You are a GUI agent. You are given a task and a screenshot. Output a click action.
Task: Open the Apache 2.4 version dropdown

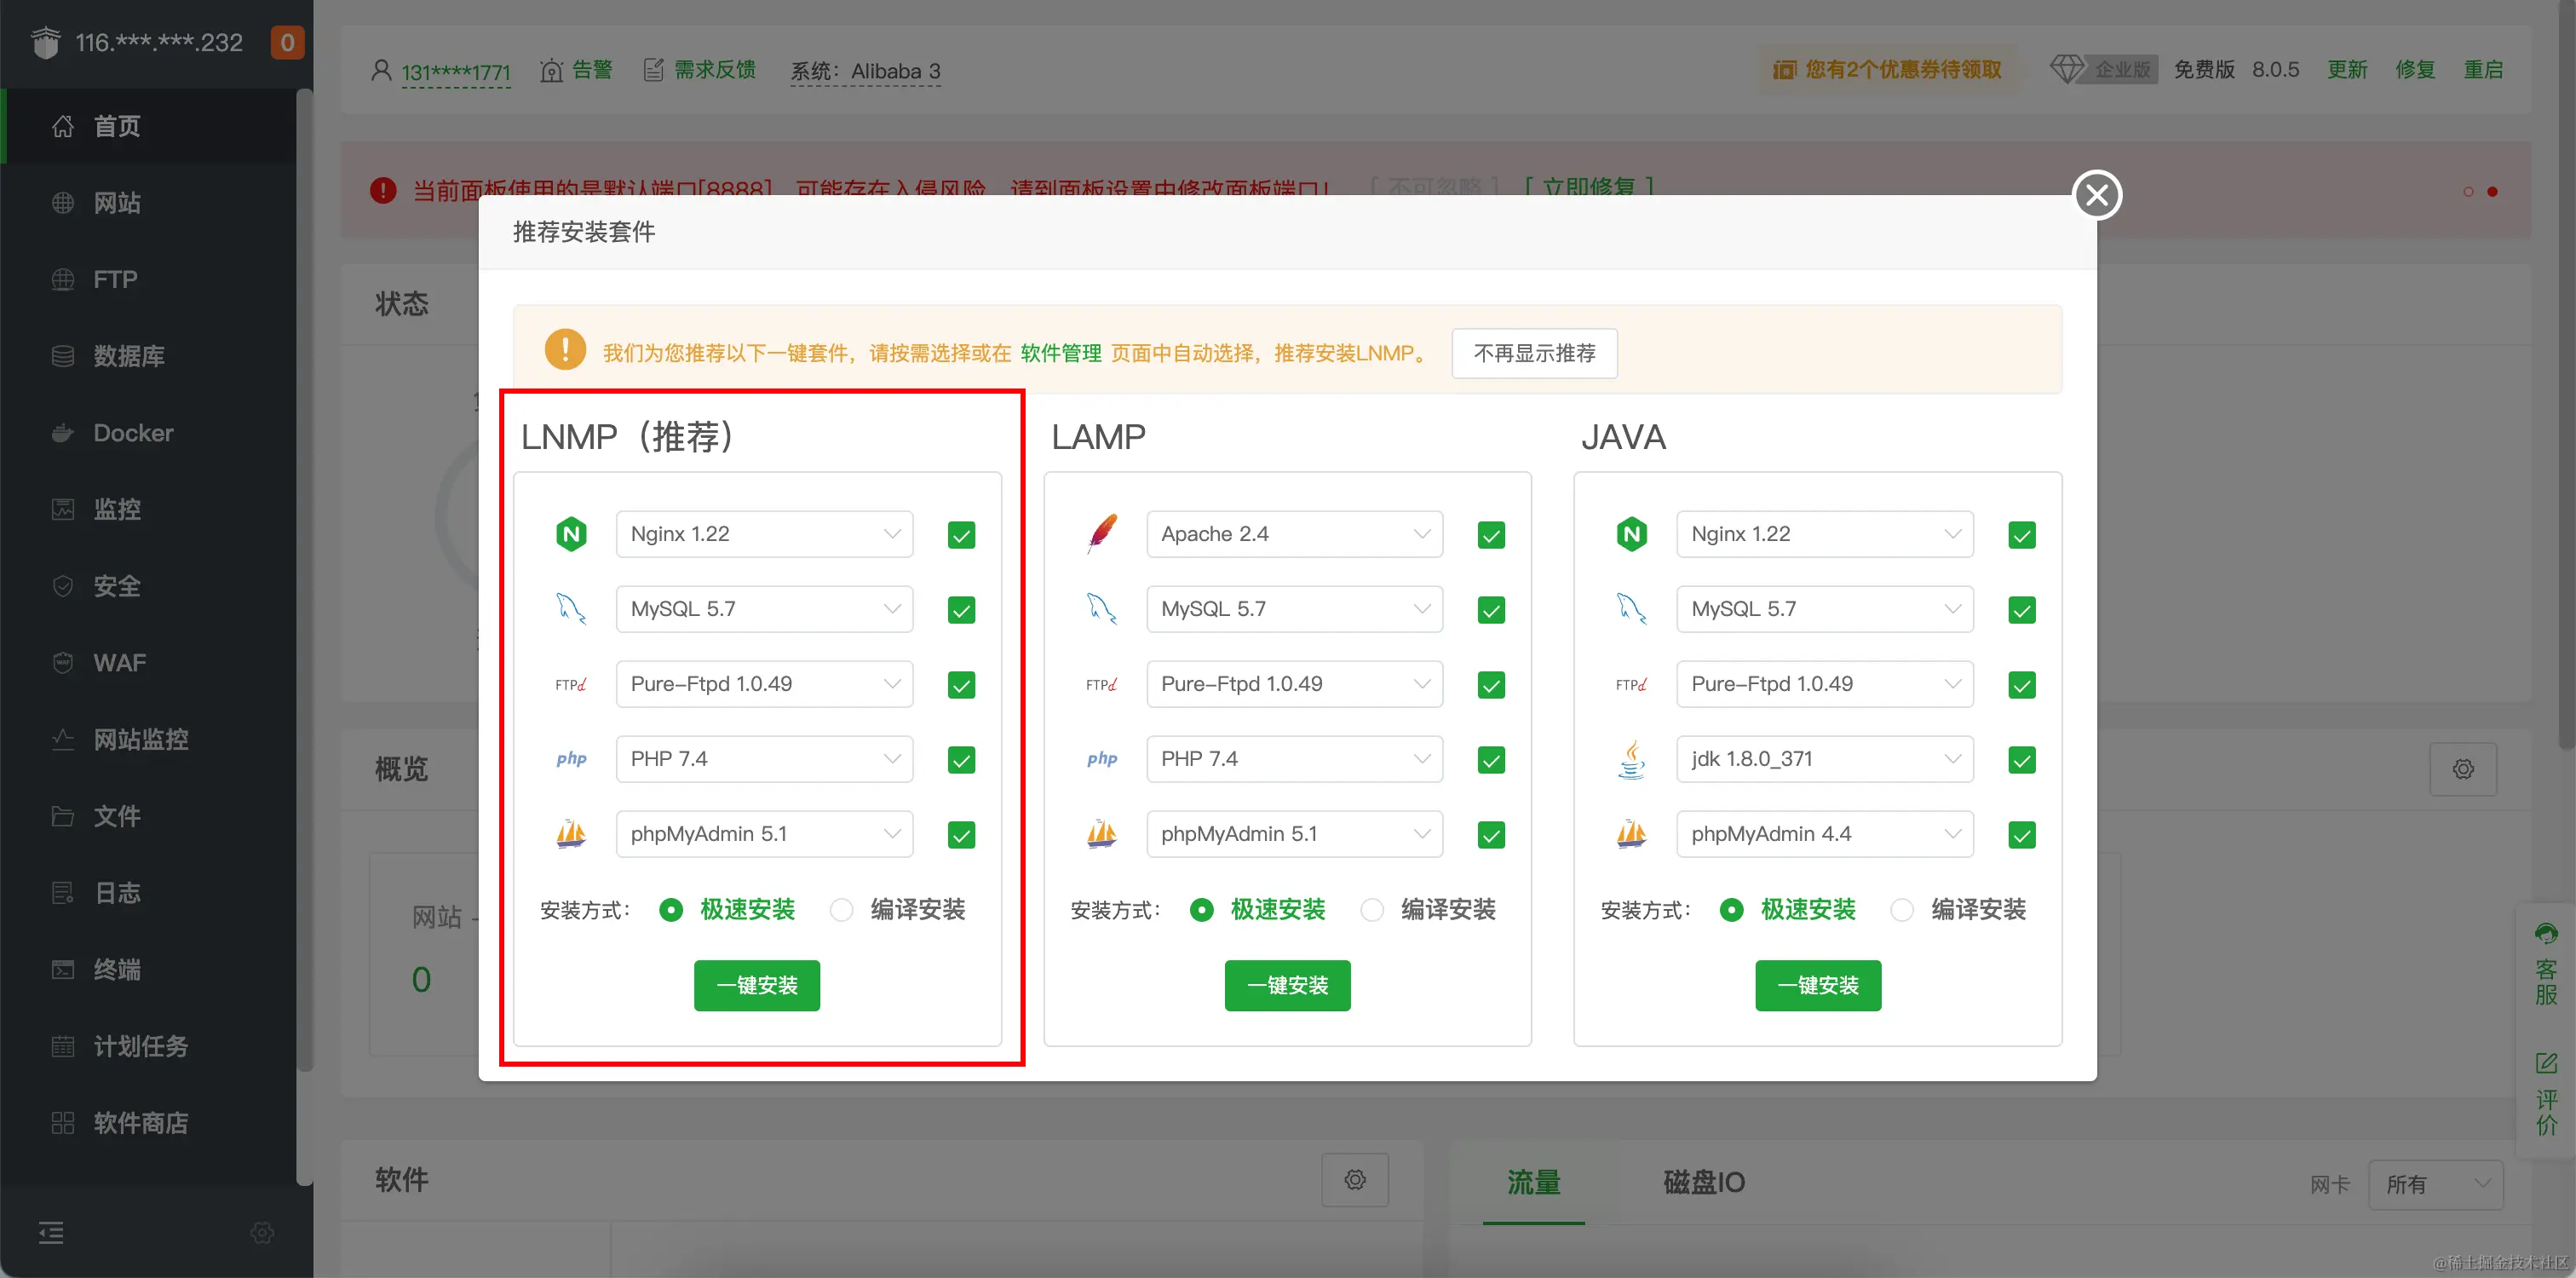[x=1294, y=534]
